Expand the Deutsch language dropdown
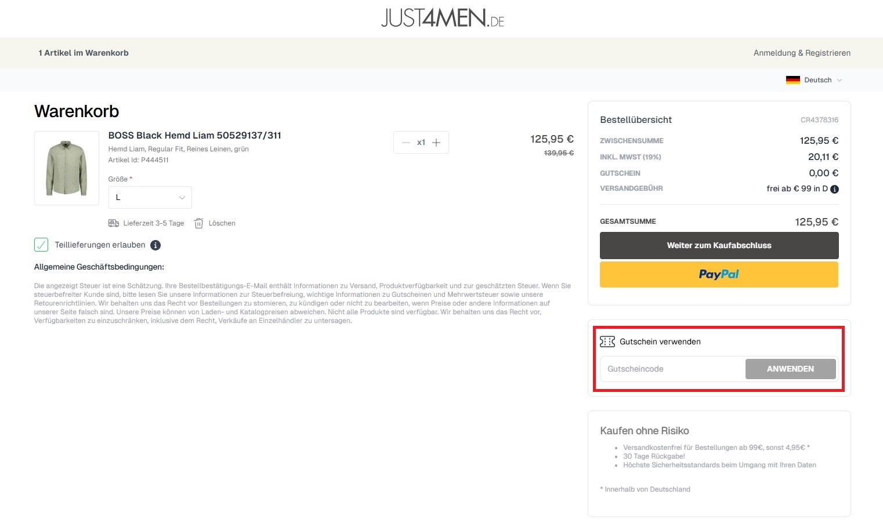Screen dimensions: 883x527 (x=841, y=80)
